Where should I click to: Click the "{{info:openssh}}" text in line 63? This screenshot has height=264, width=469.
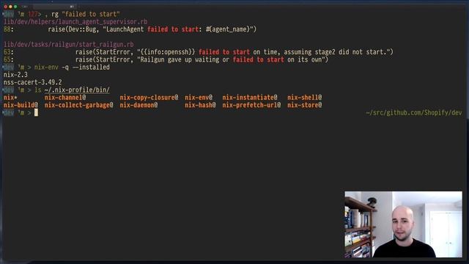(168, 52)
